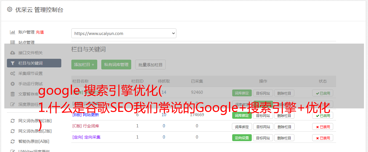Toggle 已禁用 status for 行业词库

coord(323,126)
